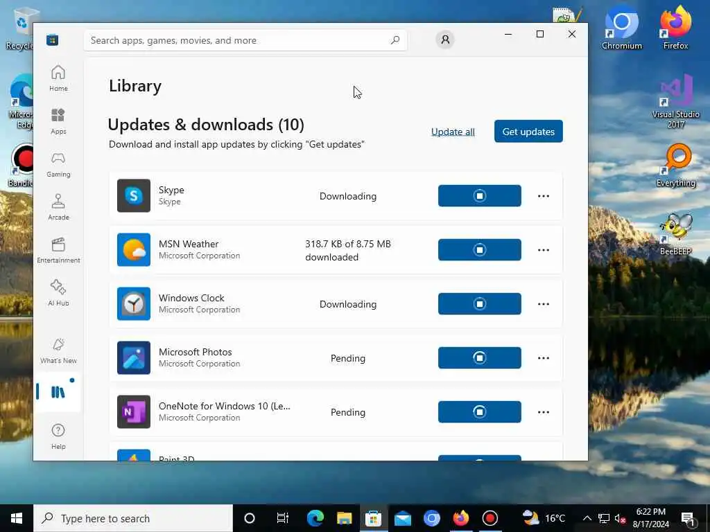Open File Explorer from the taskbar

coord(344,518)
